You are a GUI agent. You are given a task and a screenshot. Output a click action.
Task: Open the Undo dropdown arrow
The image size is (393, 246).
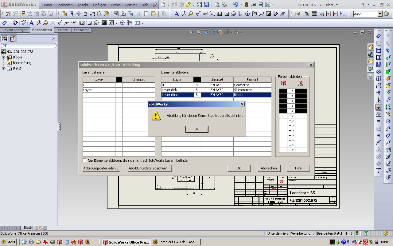pos(240,5)
